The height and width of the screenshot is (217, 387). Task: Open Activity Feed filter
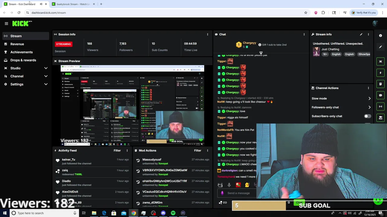117,150
